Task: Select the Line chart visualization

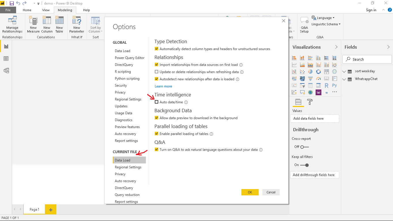Action: (294, 65)
